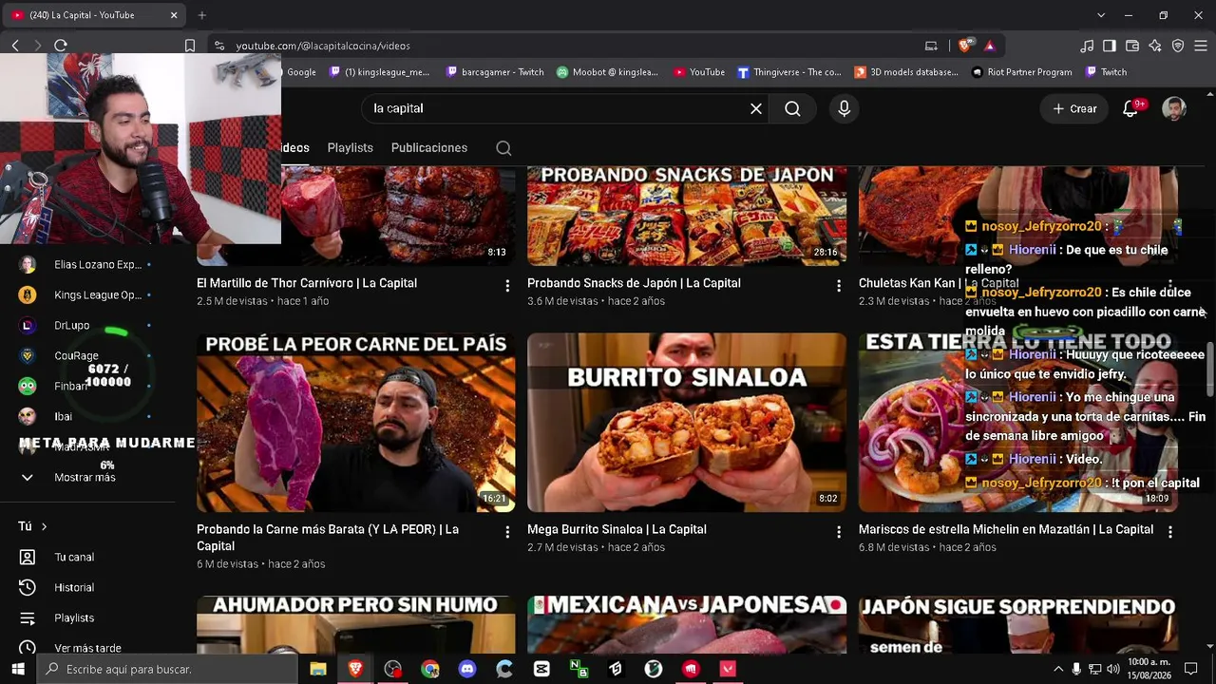Screen dimensions: 1216x684
Task: Open more options for Probando la Carne más Barata
Action: tap(507, 532)
